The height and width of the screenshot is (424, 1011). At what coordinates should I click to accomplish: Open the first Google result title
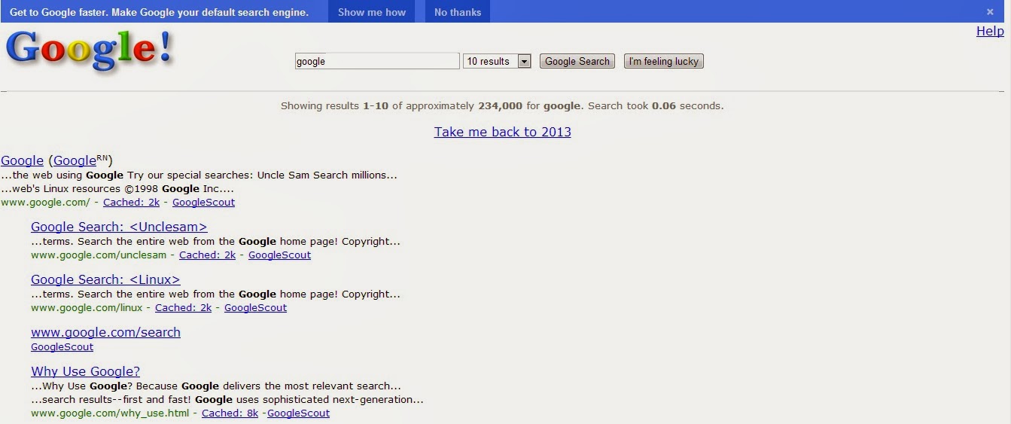pos(23,160)
